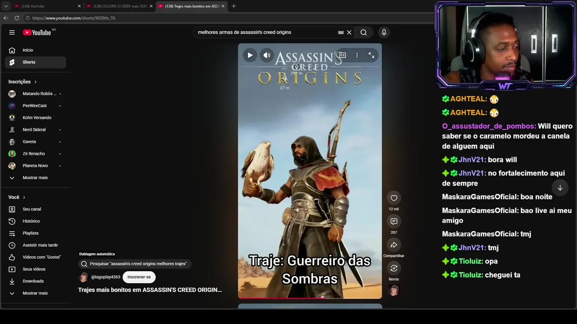Open the Short's three-dot more options

(357, 55)
